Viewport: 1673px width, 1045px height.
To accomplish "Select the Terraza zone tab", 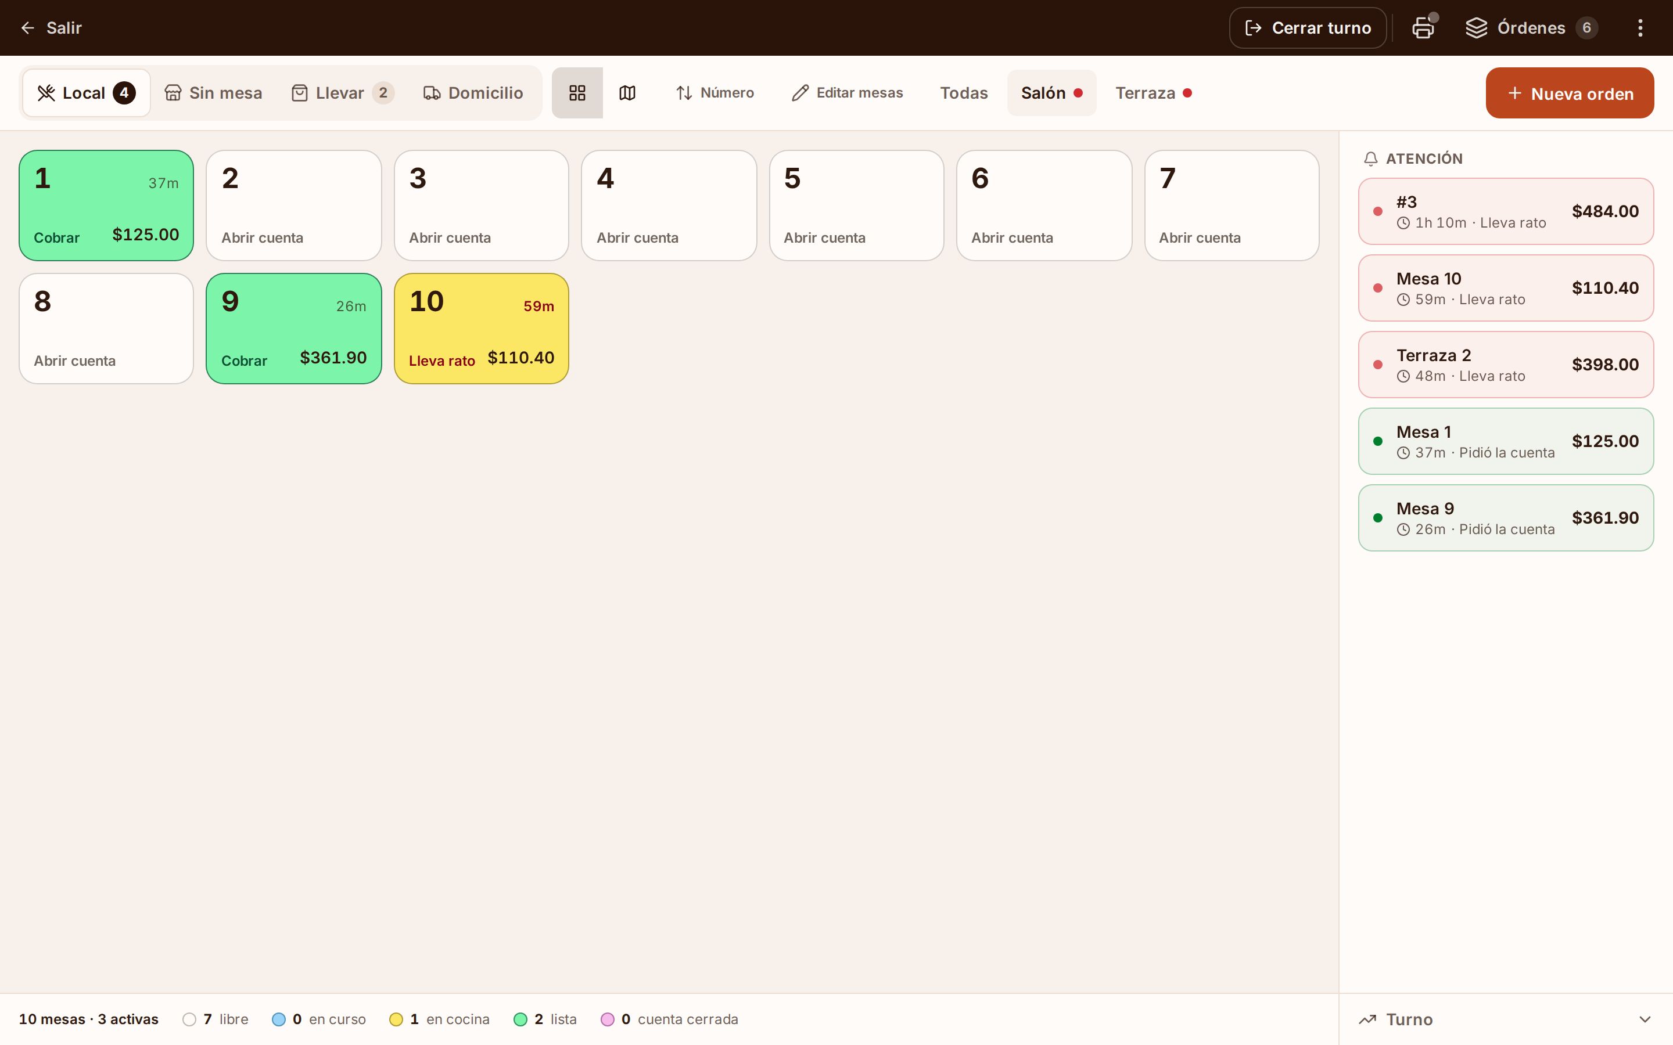I will (1153, 93).
